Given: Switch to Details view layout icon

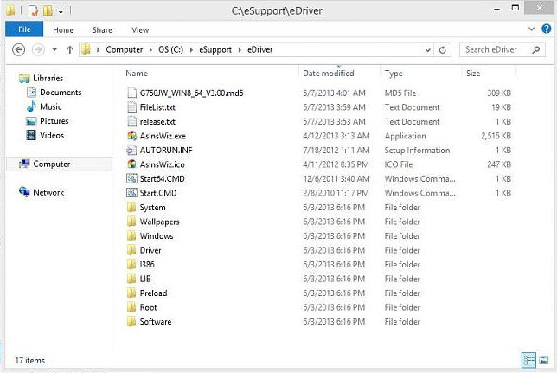Looking at the screenshot, I should tap(528, 361).
